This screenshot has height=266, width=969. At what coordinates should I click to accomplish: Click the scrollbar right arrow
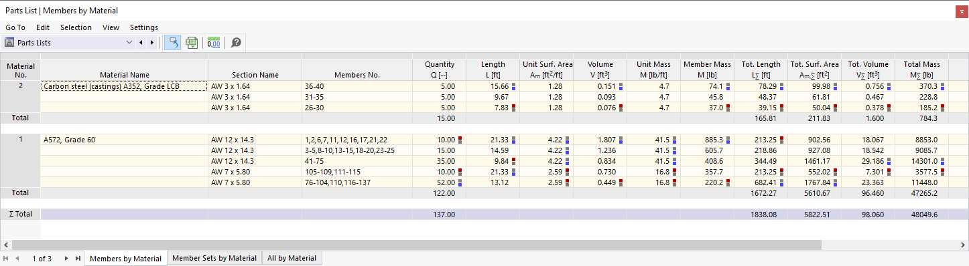964,245
